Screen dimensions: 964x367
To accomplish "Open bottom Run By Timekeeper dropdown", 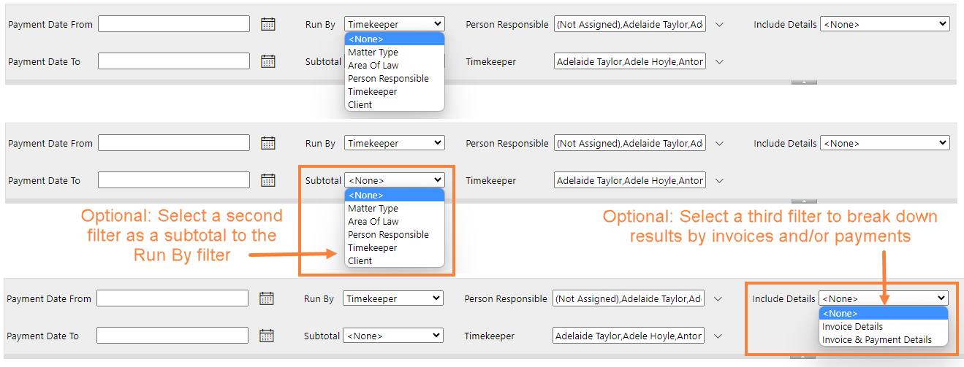I will tap(393, 298).
